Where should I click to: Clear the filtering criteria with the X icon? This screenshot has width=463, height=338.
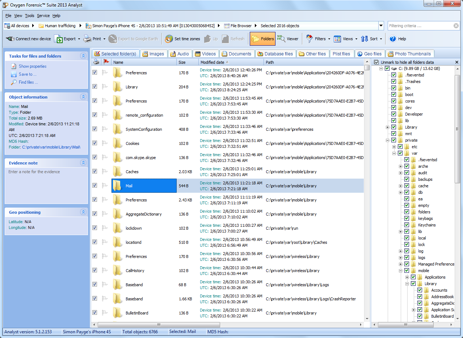tap(456, 26)
